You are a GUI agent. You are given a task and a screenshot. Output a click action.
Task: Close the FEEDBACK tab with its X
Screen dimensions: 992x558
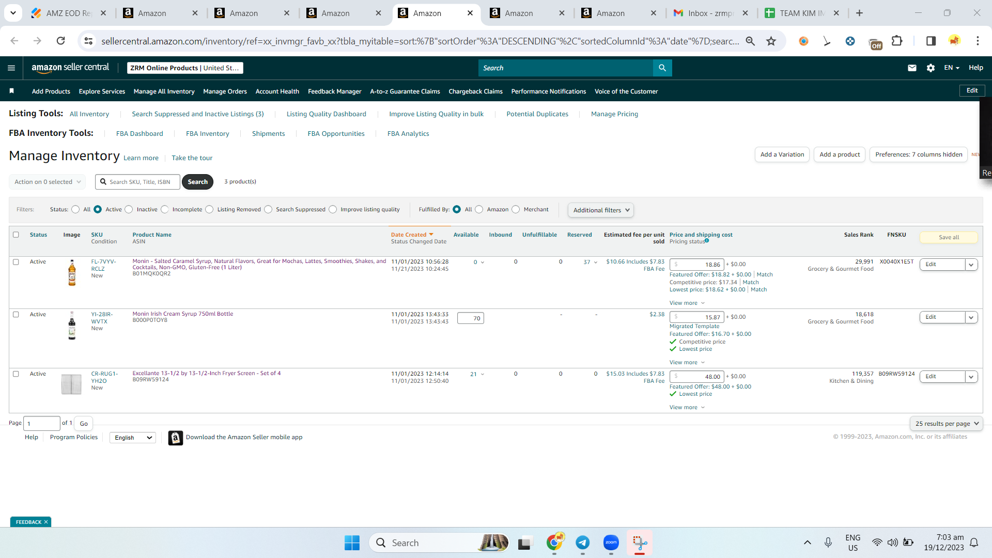coord(46,522)
